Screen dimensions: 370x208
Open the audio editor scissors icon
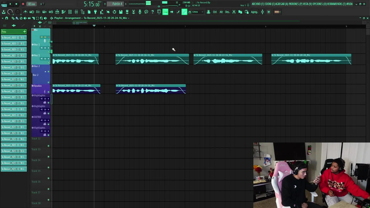134,12
